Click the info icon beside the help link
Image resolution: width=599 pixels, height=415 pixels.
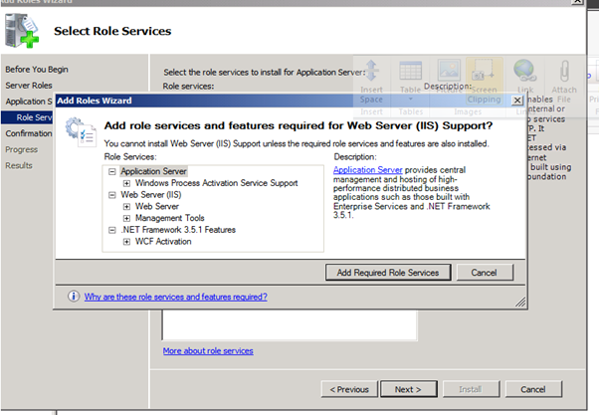[x=74, y=297]
